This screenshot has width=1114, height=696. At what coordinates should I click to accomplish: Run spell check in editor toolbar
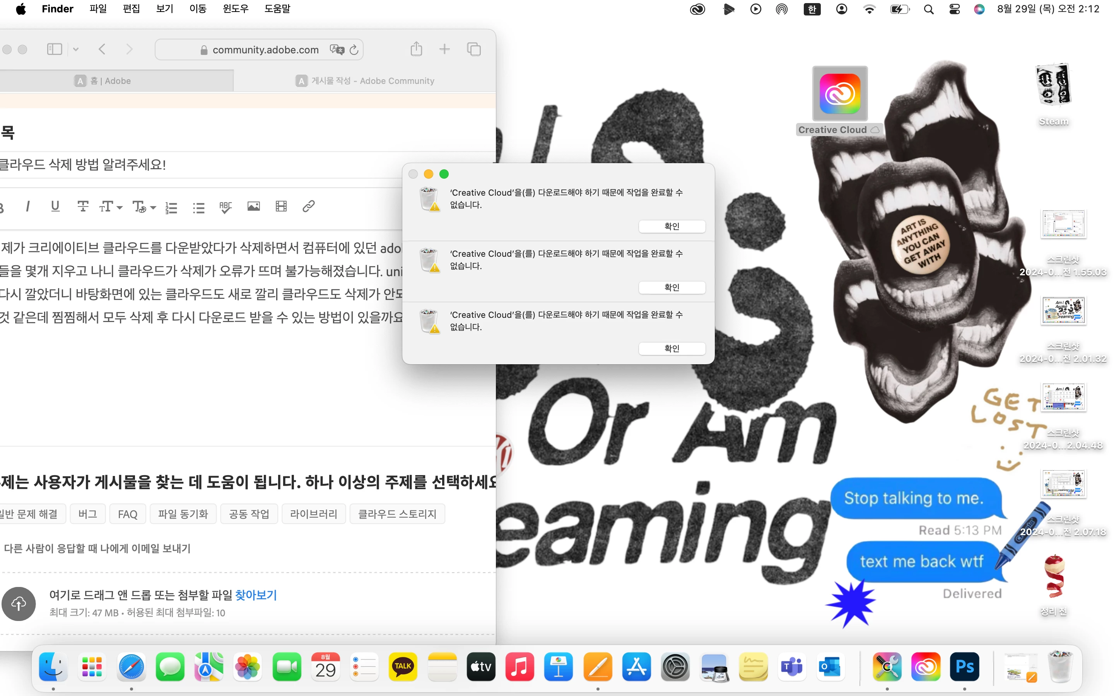pos(226,207)
